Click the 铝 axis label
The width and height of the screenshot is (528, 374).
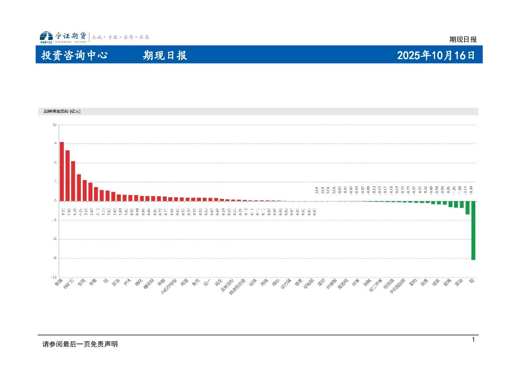pyautogui.click(x=106, y=281)
